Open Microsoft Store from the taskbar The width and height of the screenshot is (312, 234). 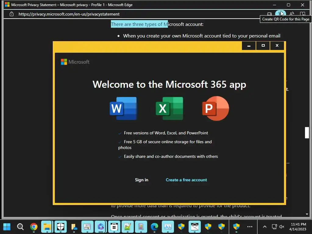(x=114, y=227)
